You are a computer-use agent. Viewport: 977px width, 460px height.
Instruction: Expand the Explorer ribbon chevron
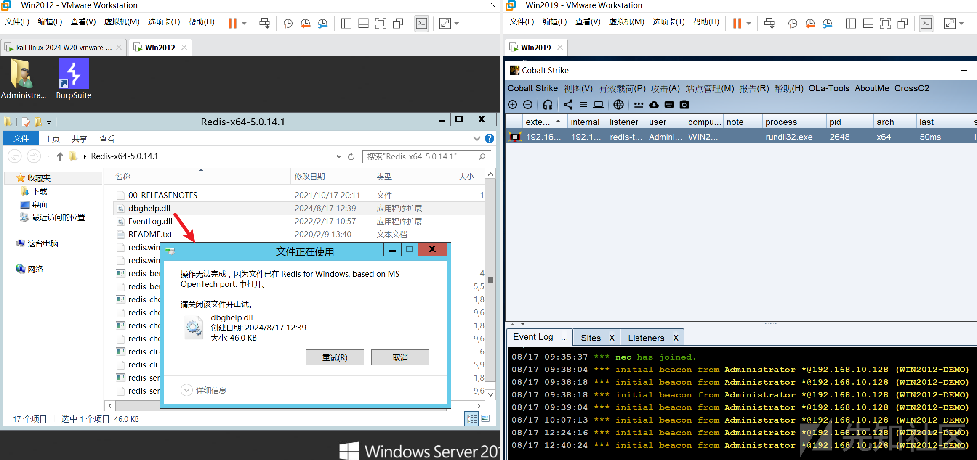tap(477, 138)
